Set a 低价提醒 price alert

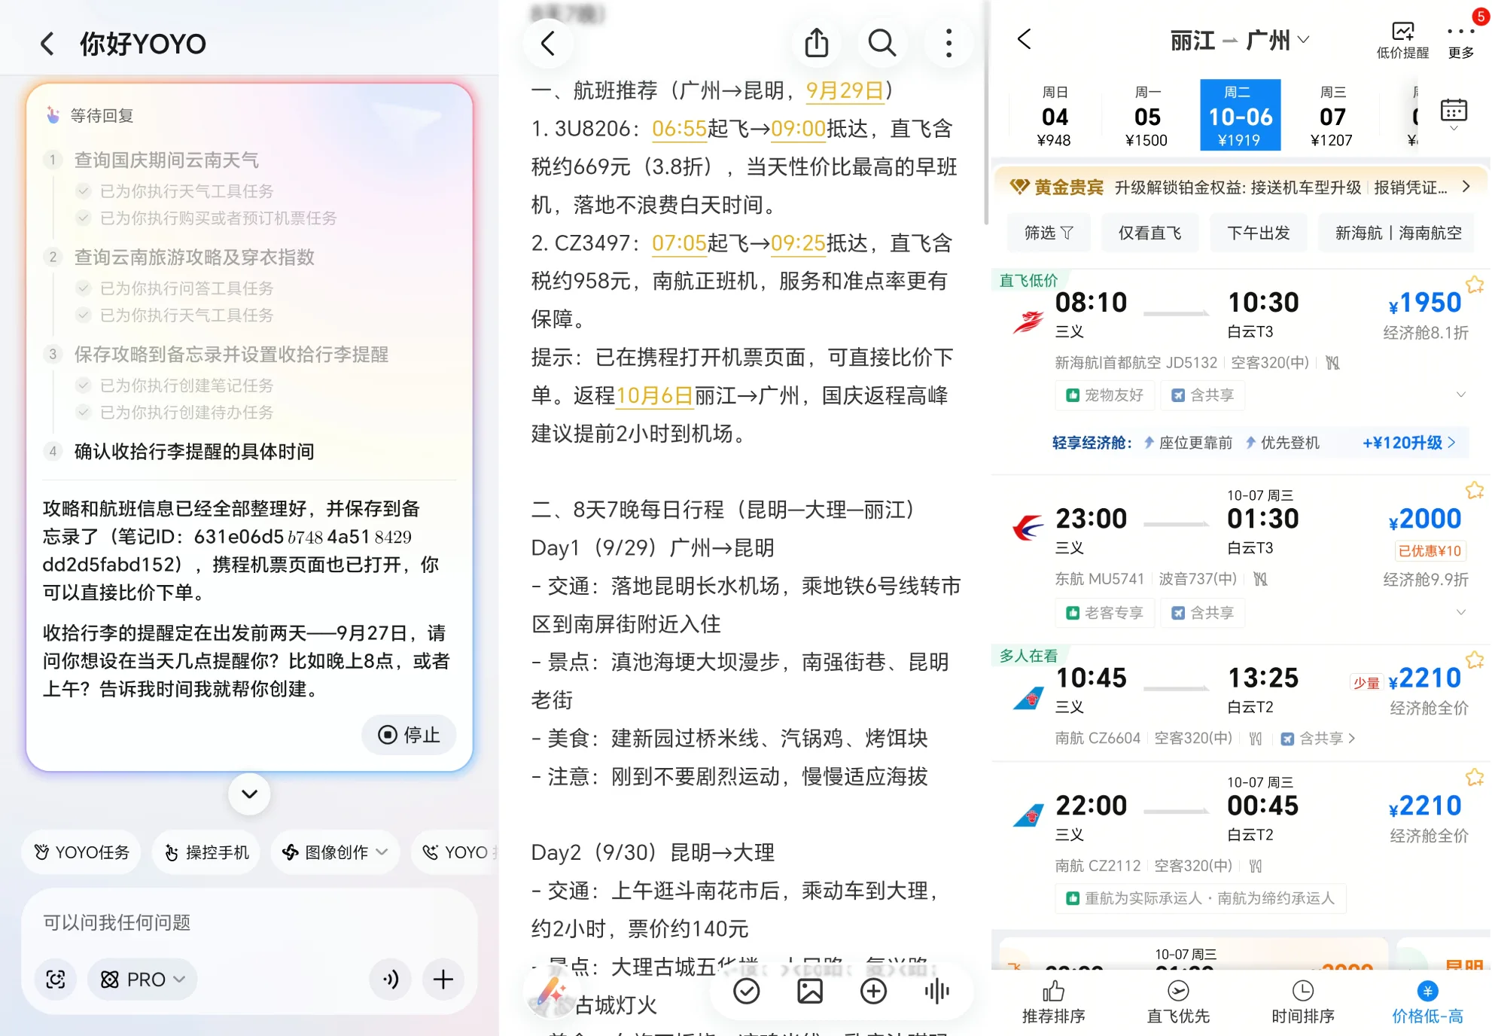tap(1402, 40)
